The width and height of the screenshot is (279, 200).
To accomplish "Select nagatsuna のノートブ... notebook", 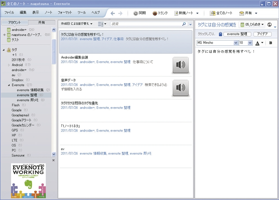I will 27,35.
